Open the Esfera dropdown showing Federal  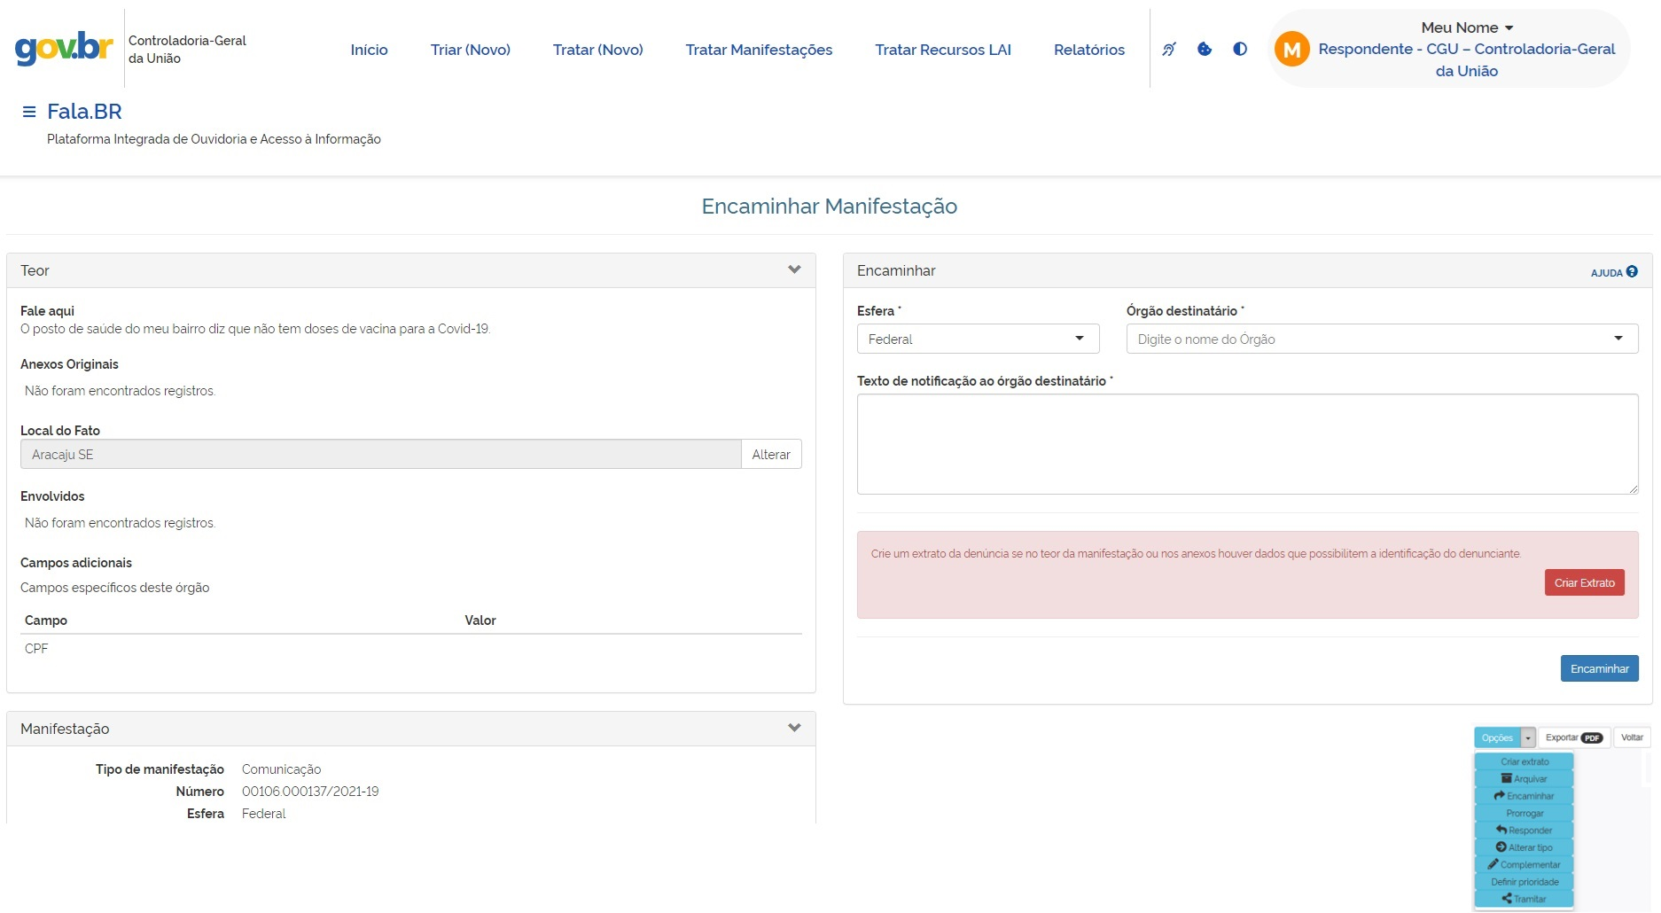pos(978,339)
